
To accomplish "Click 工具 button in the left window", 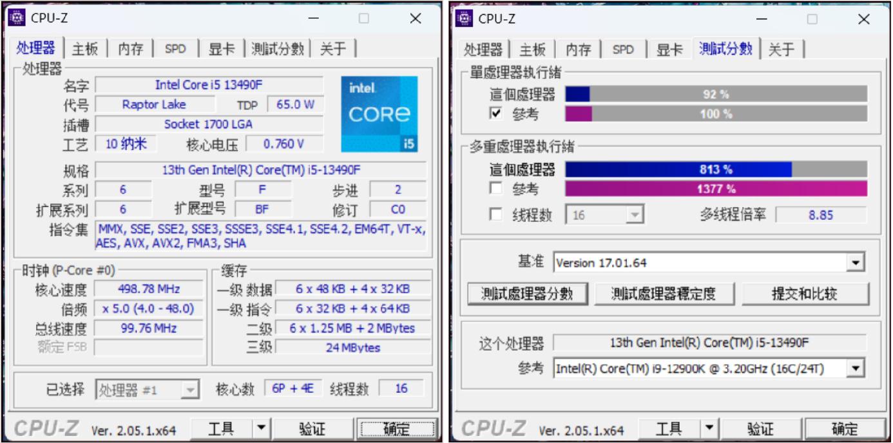I will click(x=222, y=428).
